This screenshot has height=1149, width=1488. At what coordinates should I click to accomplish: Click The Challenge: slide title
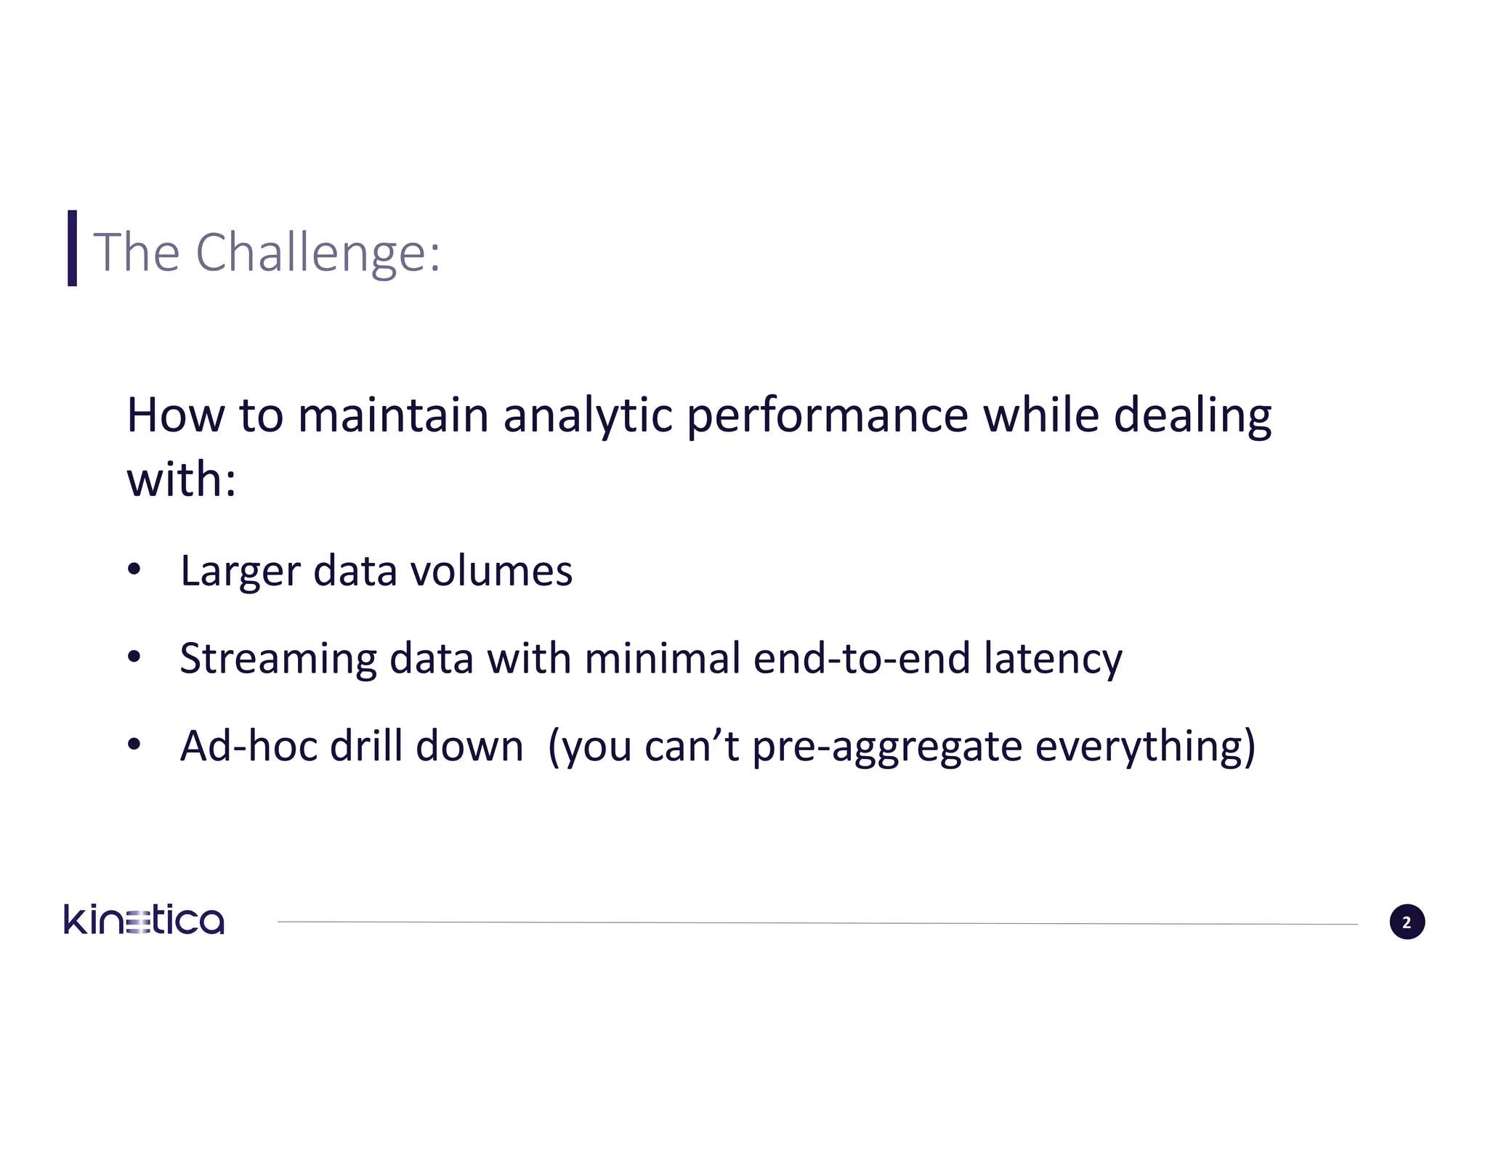point(267,252)
